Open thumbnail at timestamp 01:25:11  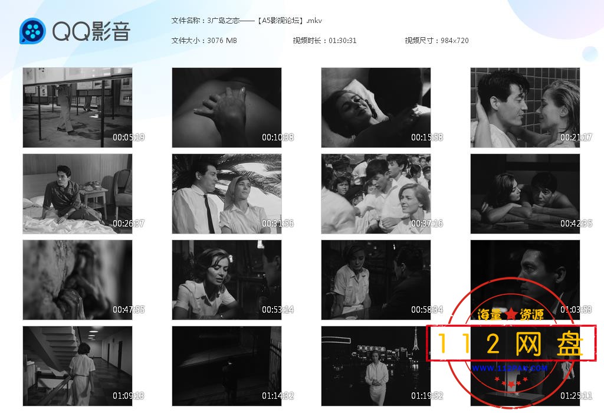coord(525,366)
